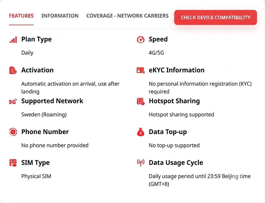Click the SIM Type card icon
The width and height of the screenshot is (265, 203).
[x=13, y=163]
